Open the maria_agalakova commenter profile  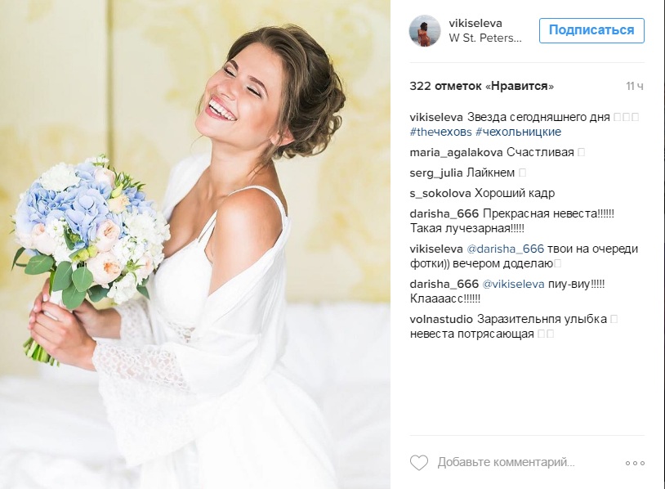pyautogui.click(x=457, y=152)
